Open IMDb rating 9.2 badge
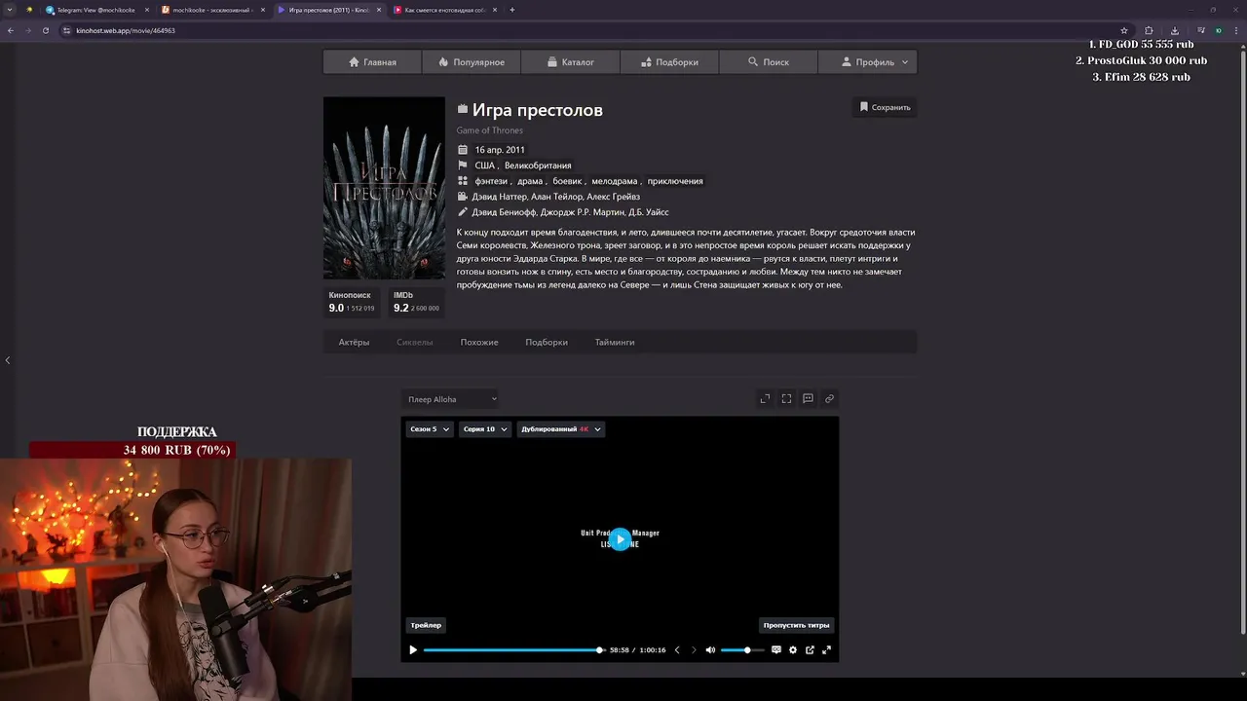1247x701 pixels. coord(416,302)
